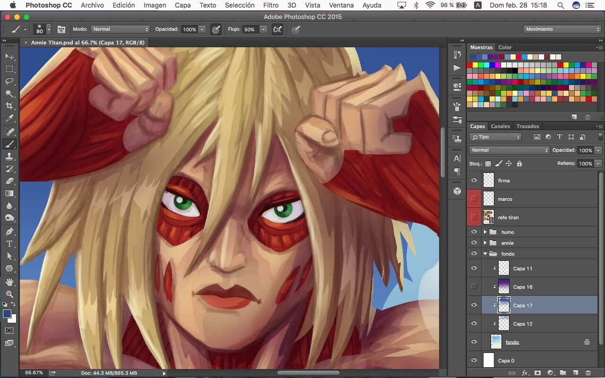Click the layer Opacidad value field
Image resolution: width=605 pixels, height=378 pixels.
(586, 150)
